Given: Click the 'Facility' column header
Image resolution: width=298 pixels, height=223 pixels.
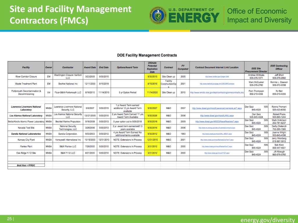Looking at the screenshot, I should click(26, 67).
